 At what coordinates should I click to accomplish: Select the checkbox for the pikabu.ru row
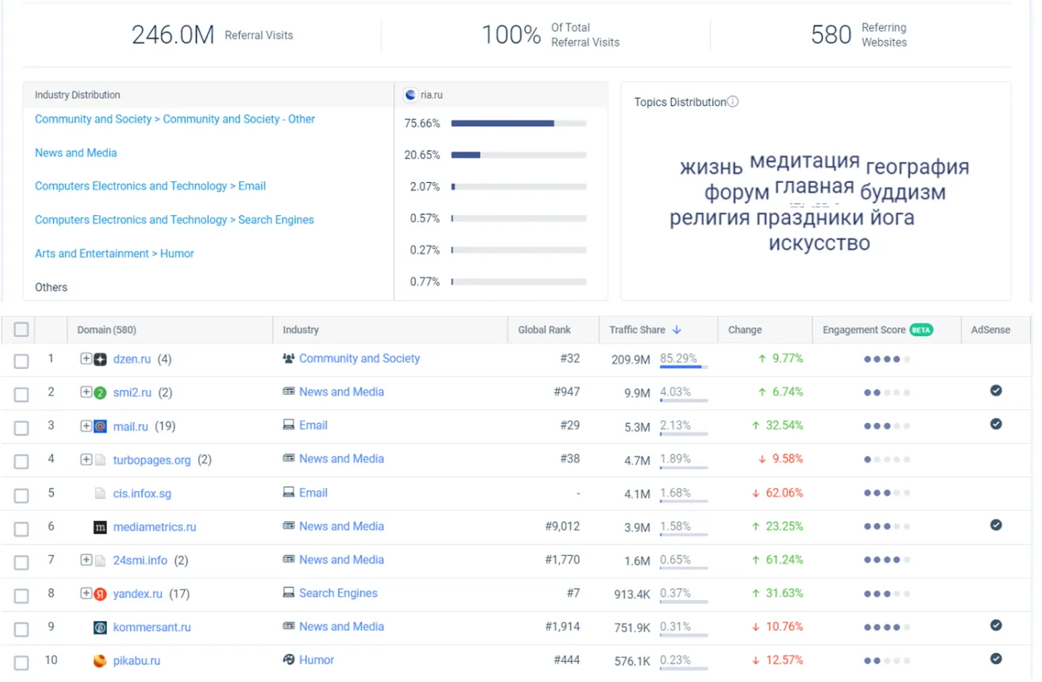pyautogui.click(x=22, y=663)
